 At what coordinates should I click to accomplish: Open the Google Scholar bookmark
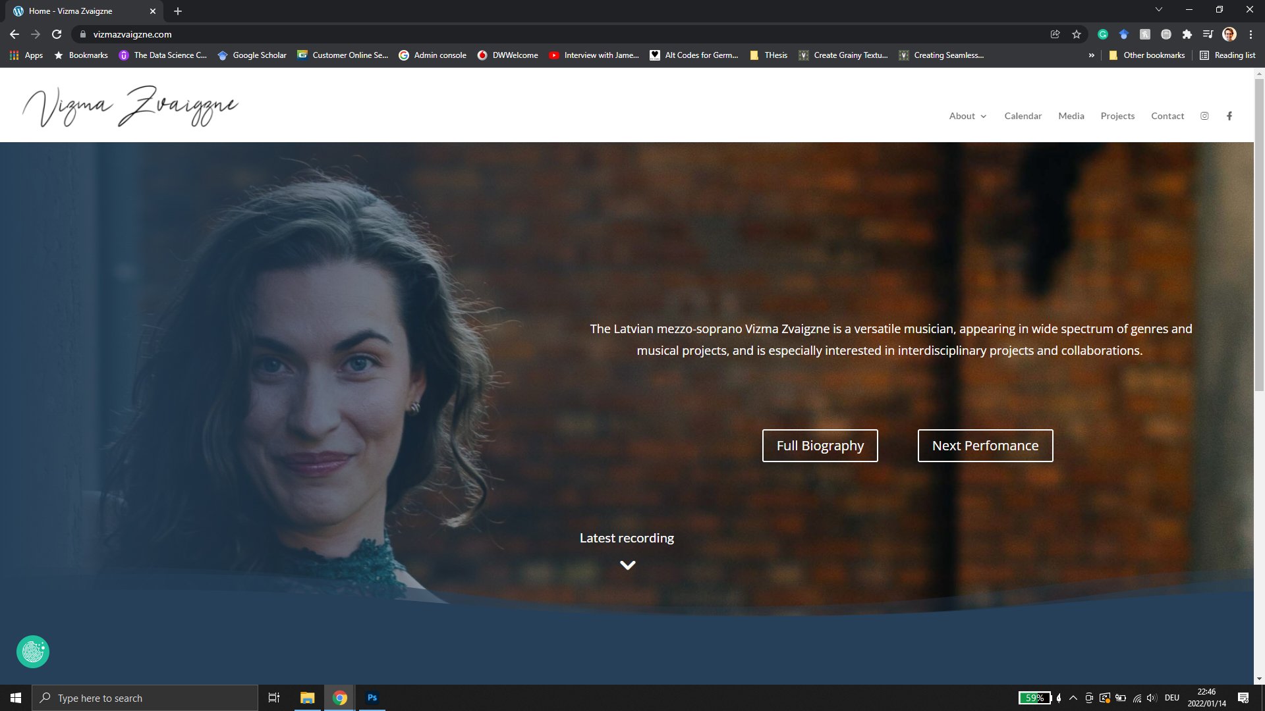(252, 55)
